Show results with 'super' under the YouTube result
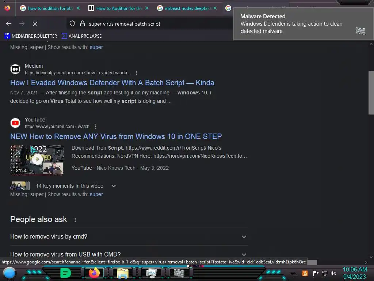This screenshot has height=281, width=374. coord(96,195)
